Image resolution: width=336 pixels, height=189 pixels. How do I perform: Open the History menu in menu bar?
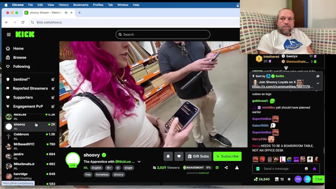coord(64,5)
